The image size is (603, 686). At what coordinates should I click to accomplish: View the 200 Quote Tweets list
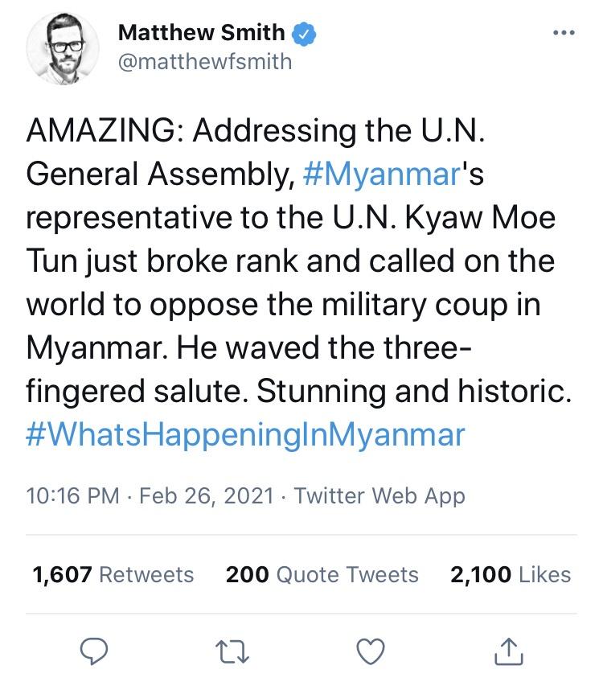[x=322, y=574]
